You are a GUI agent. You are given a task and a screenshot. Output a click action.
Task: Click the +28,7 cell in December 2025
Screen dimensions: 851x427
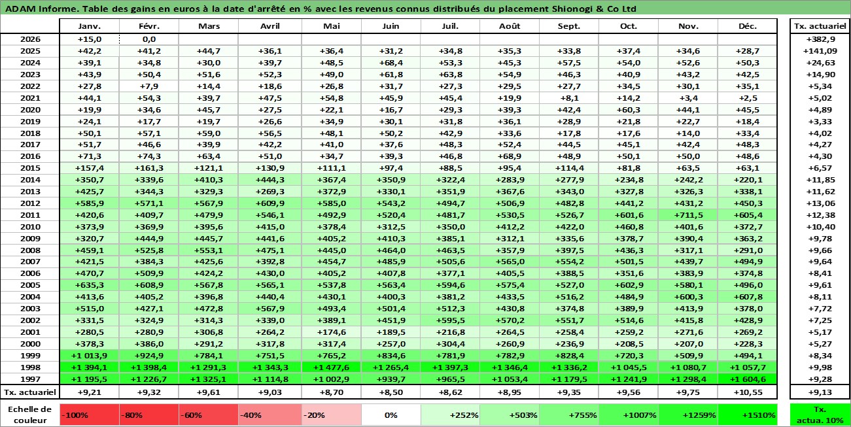click(748, 50)
